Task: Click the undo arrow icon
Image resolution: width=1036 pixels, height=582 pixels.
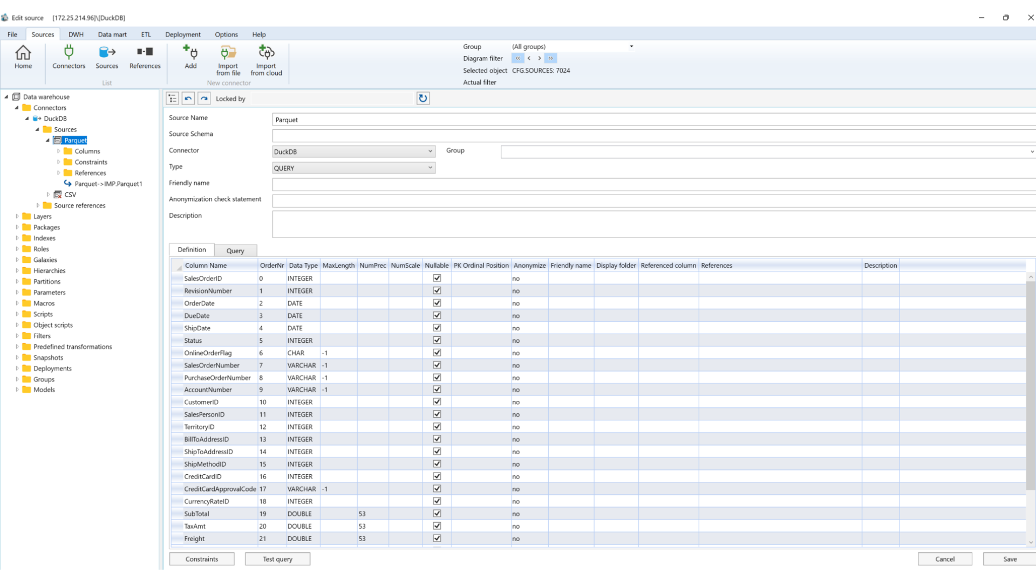Action: 188,99
